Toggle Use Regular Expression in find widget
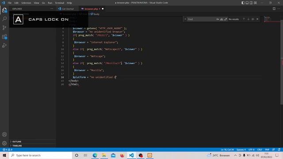Viewport: 283px width, 159px height. 226,19
